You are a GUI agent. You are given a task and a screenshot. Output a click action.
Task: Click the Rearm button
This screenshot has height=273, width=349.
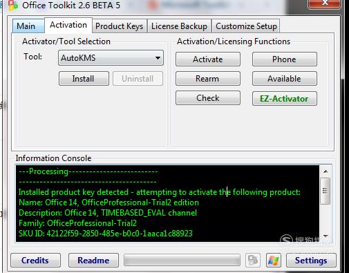point(208,79)
